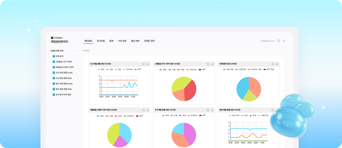Click the 발신 메일 현황 line chart plot
Image resolution: width=342 pixels, height=148 pixels.
pos(248,131)
